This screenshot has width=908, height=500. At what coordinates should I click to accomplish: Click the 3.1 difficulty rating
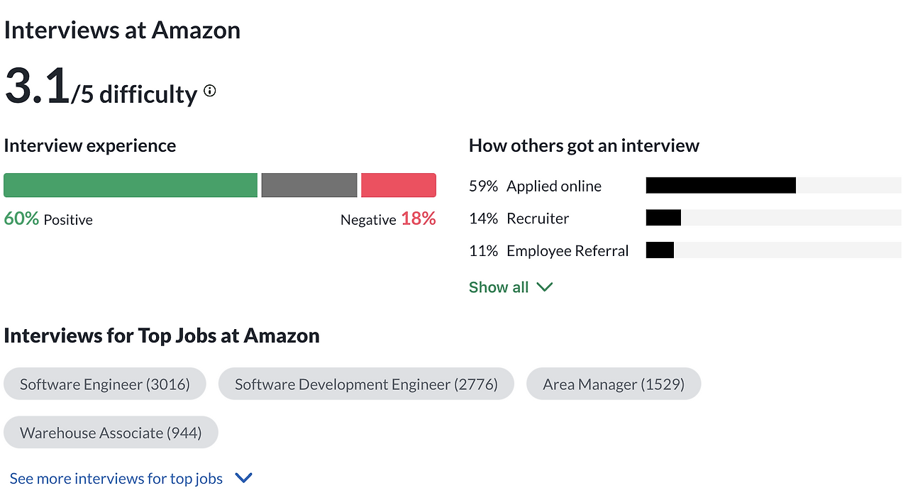37,87
